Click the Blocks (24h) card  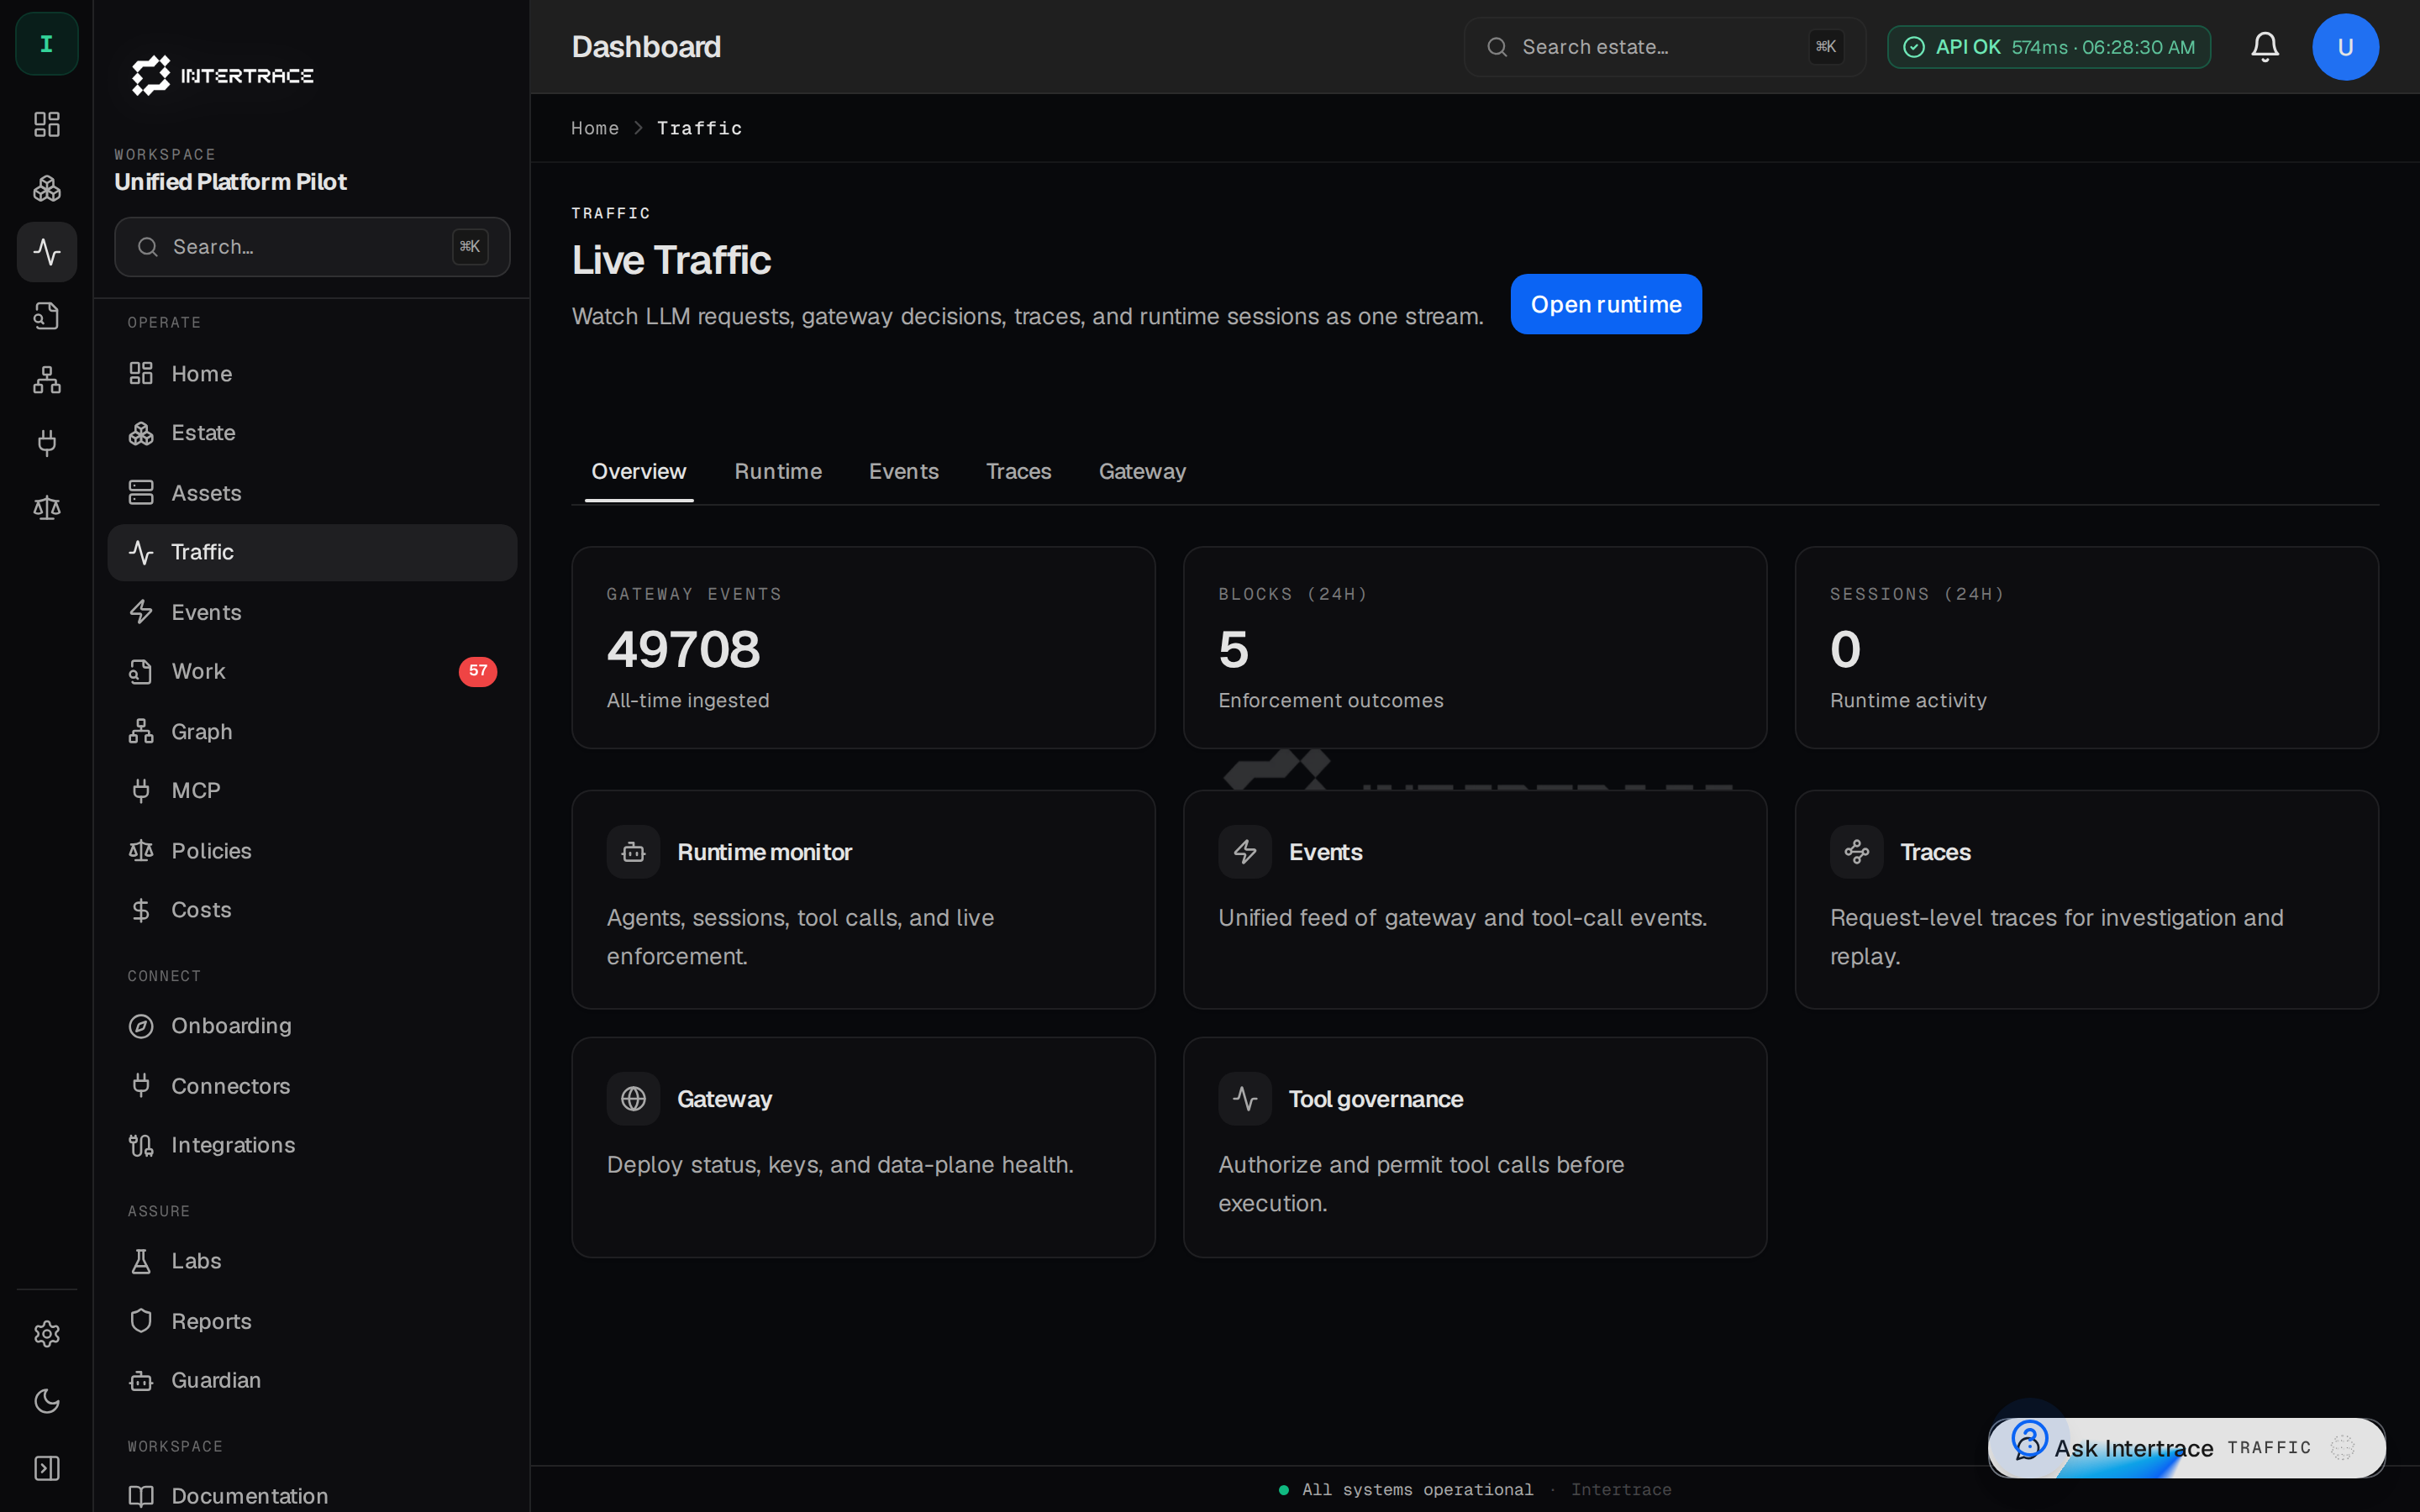pyautogui.click(x=1475, y=647)
